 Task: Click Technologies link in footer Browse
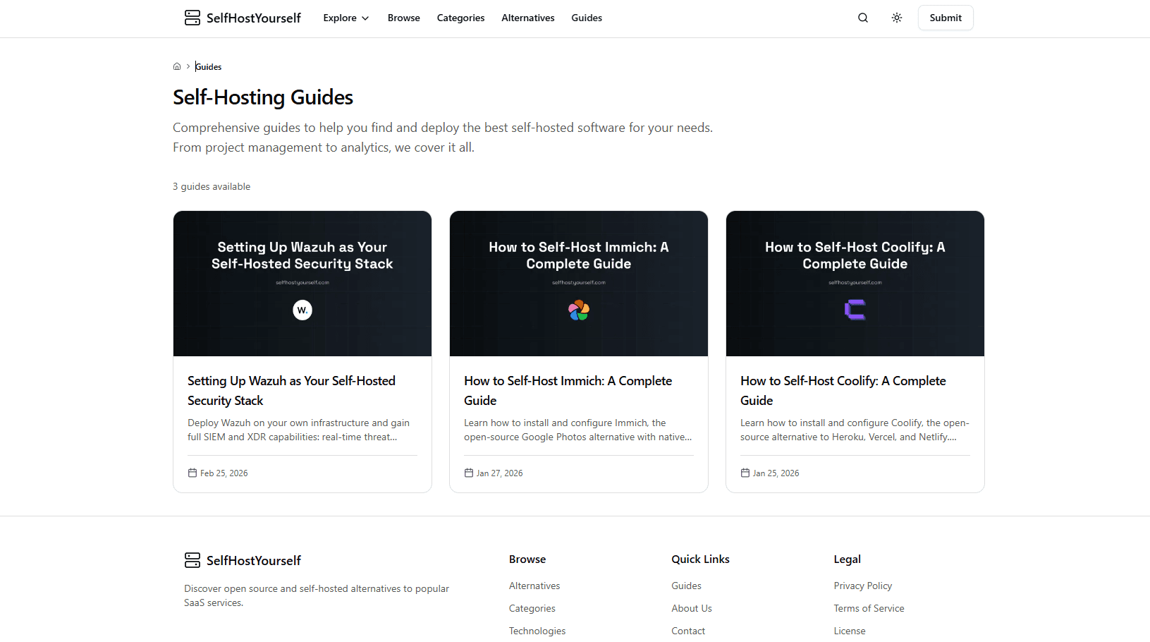[537, 631]
